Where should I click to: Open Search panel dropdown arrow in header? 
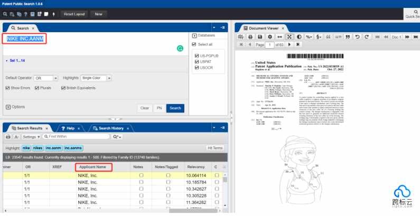(214, 27)
